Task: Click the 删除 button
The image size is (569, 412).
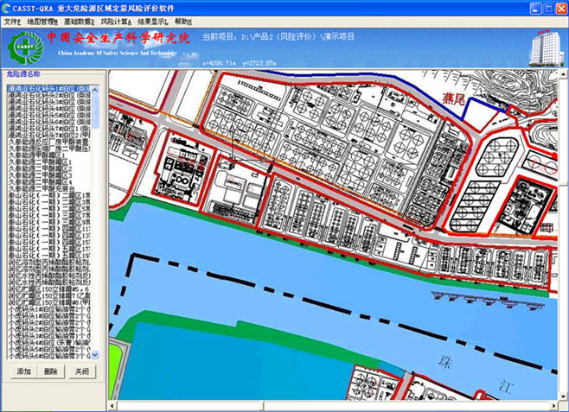Action: (51, 371)
